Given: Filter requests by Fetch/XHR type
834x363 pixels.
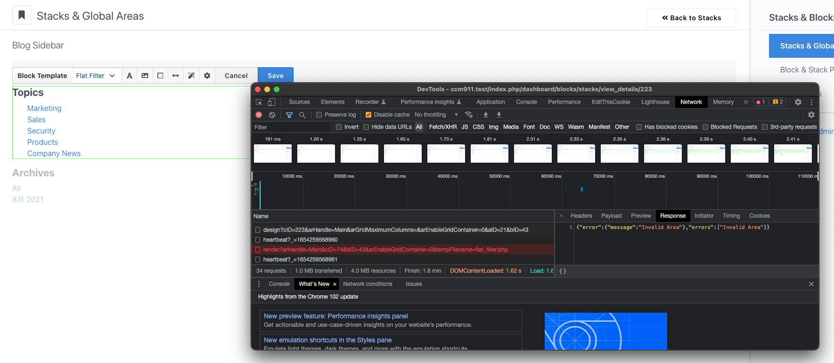Looking at the screenshot, I should click(x=442, y=127).
